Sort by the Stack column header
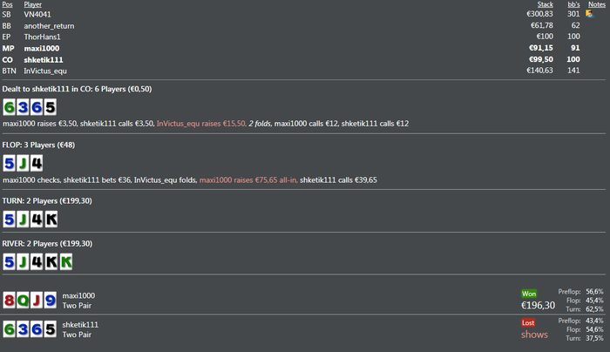The width and height of the screenshot is (610, 352). pyautogui.click(x=545, y=4)
